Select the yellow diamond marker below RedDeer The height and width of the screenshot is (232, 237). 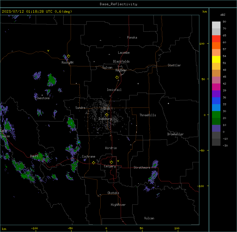(x=117, y=77)
